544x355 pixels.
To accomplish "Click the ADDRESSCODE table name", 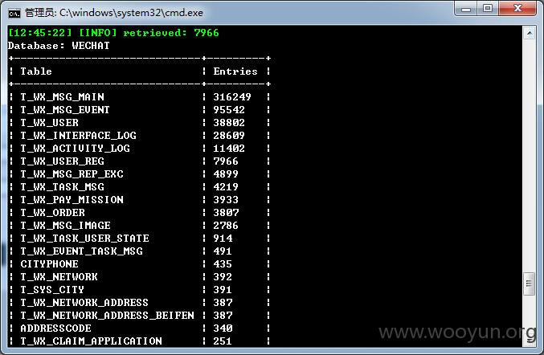I will (56, 328).
